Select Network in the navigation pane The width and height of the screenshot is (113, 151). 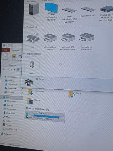click(6, 134)
